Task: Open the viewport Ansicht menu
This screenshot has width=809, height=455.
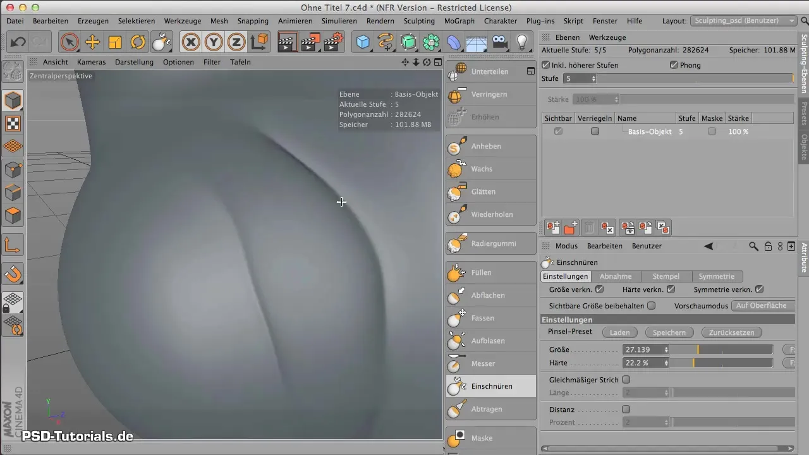Action: [x=56, y=62]
